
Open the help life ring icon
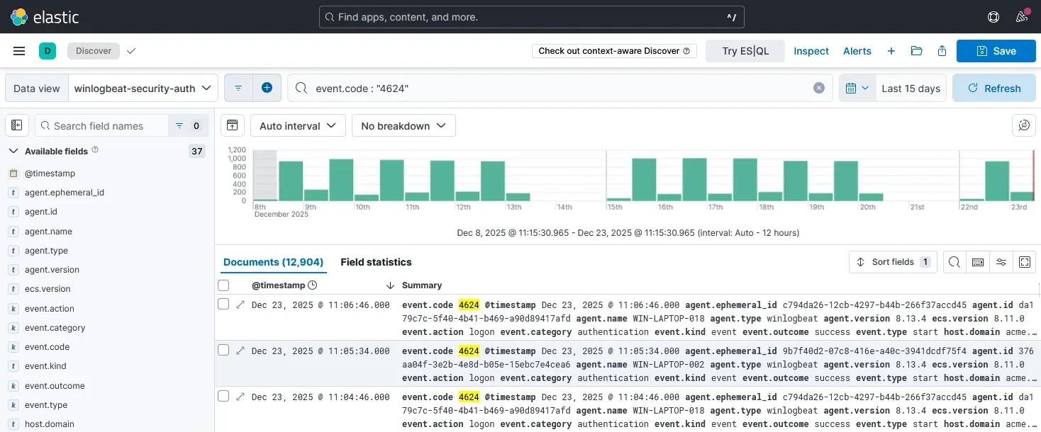click(x=993, y=16)
